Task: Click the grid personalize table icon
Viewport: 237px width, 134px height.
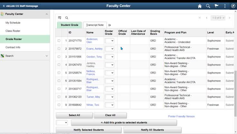Action: (60, 18)
